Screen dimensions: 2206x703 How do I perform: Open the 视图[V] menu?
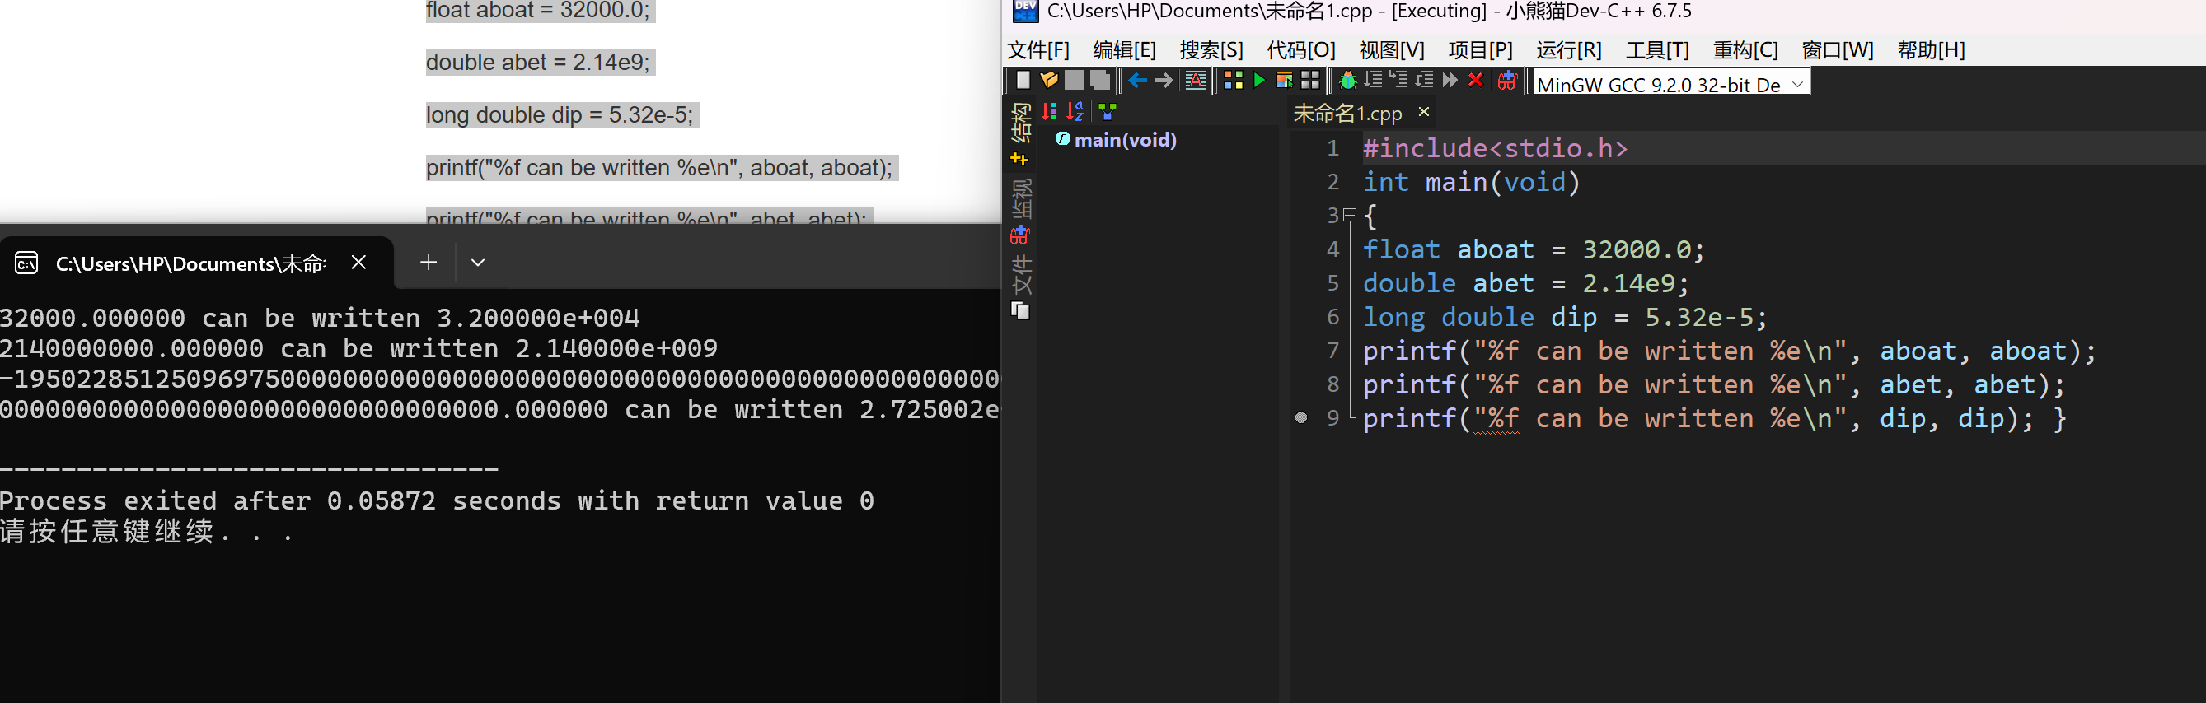pos(1392,49)
